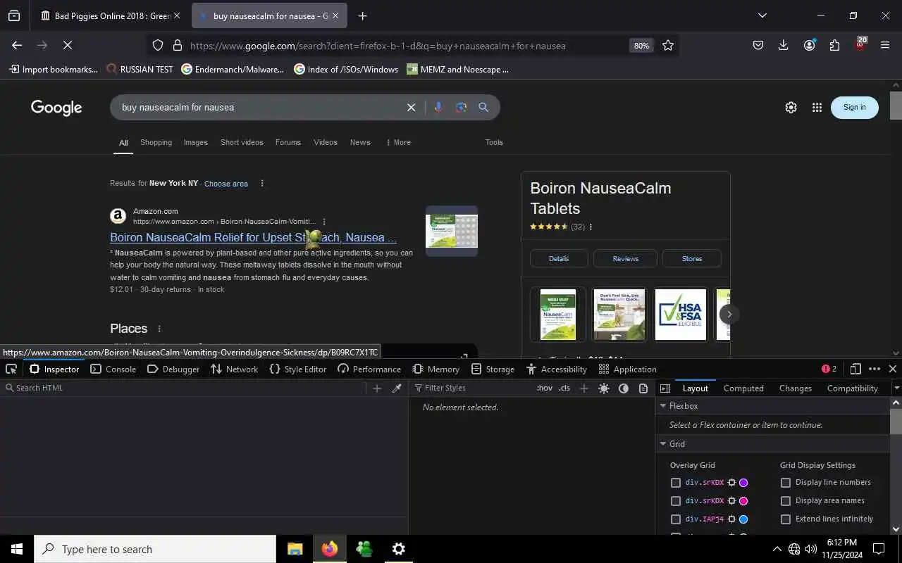
Task: Click the Sign in button
Action: point(854,108)
